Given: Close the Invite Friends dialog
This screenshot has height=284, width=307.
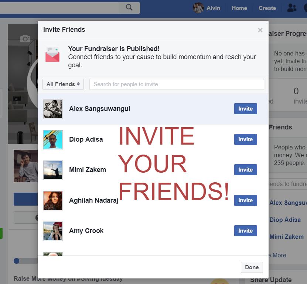Looking at the screenshot, I should coord(260,30).
